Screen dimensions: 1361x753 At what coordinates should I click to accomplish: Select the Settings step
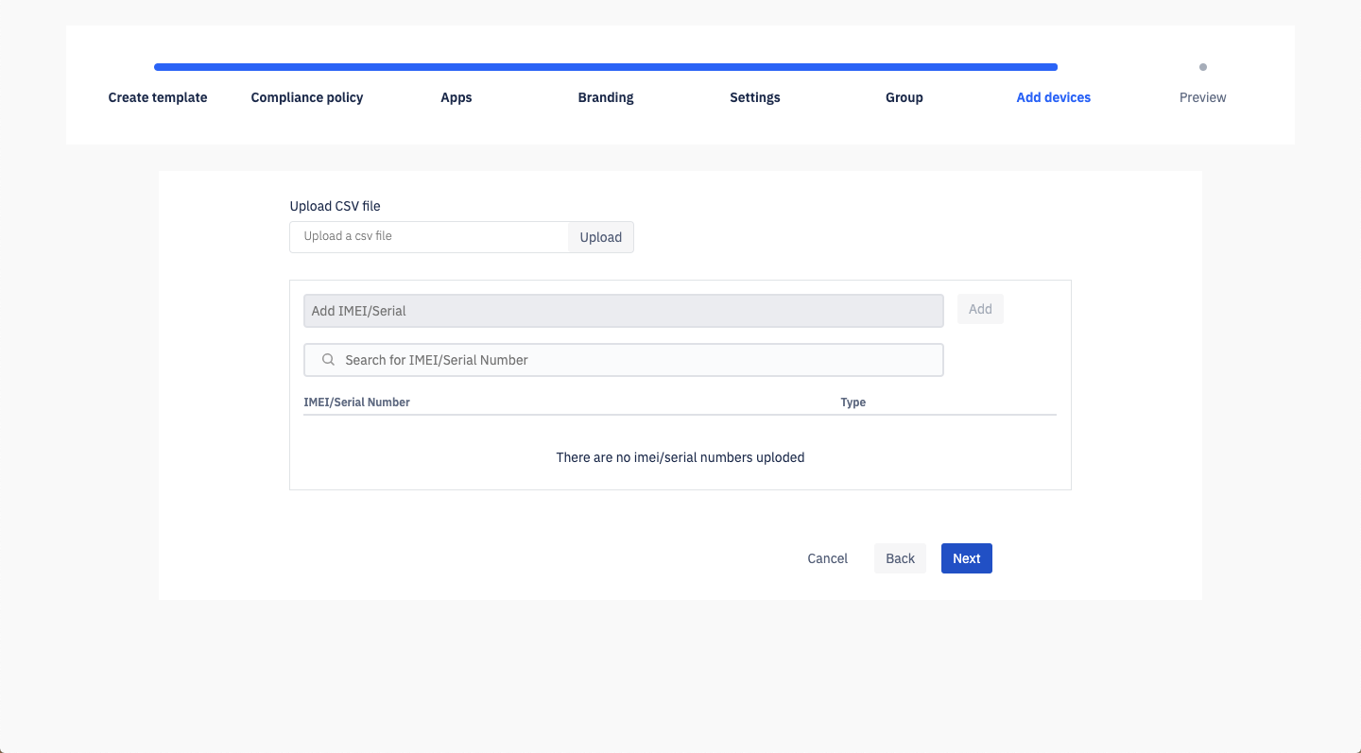[x=755, y=97]
